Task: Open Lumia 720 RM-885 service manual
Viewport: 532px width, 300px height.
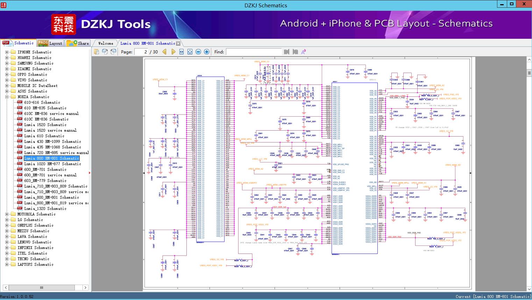Action: tap(56, 153)
